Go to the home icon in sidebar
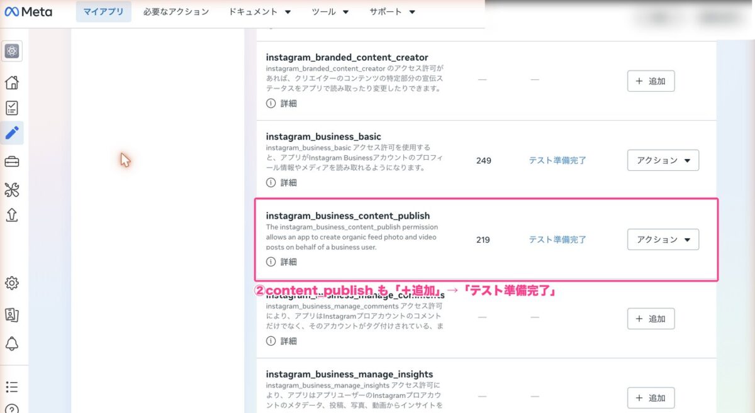 [x=12, y=82]
